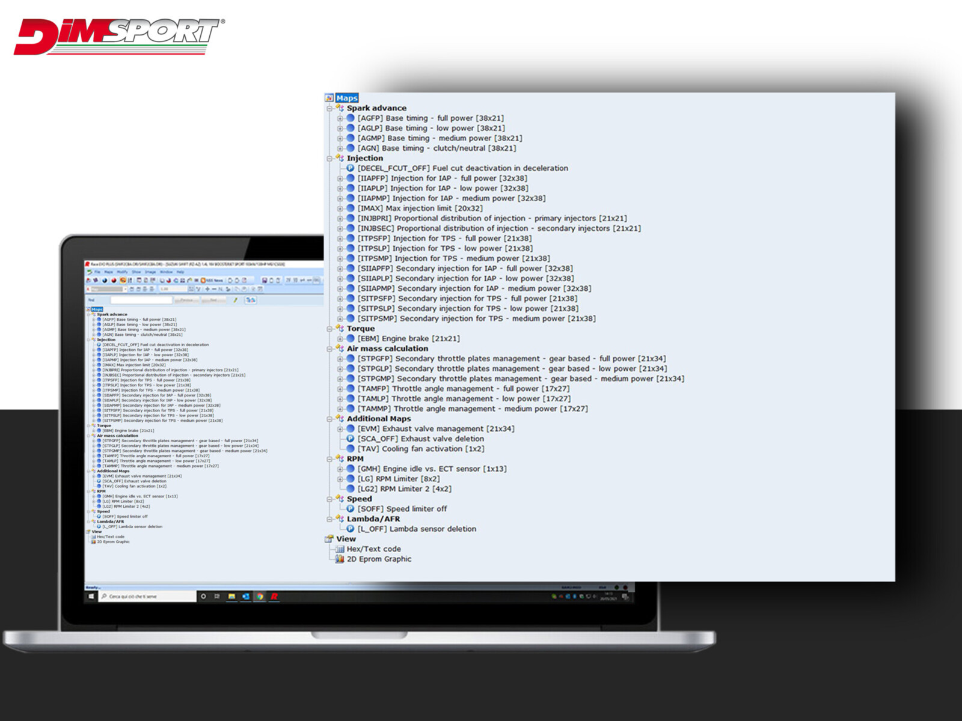Click the Spark advance category icon
Screen dimensions: 962x721
(x=340, y=108)
